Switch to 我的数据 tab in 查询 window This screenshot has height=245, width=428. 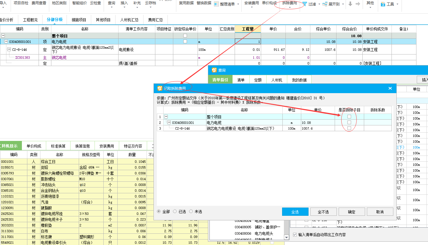pyautogui.click(x=299, y=80)
